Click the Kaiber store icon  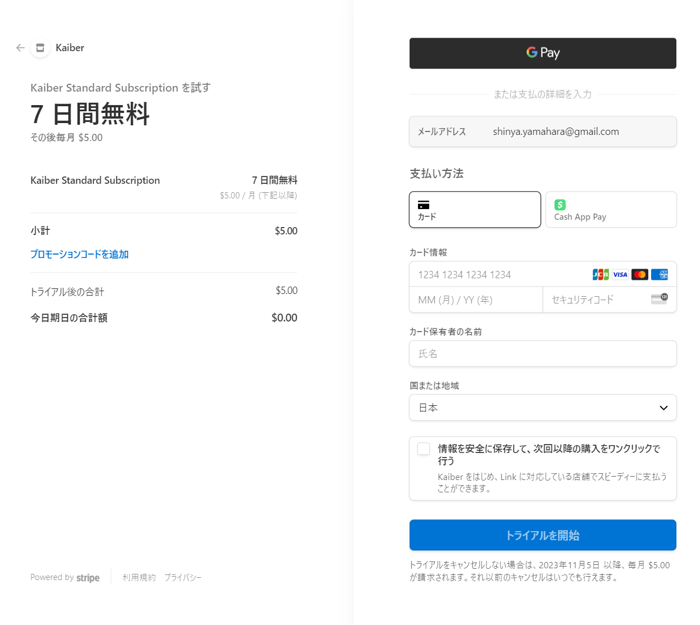pyautogui.click(x=40, y=48)
